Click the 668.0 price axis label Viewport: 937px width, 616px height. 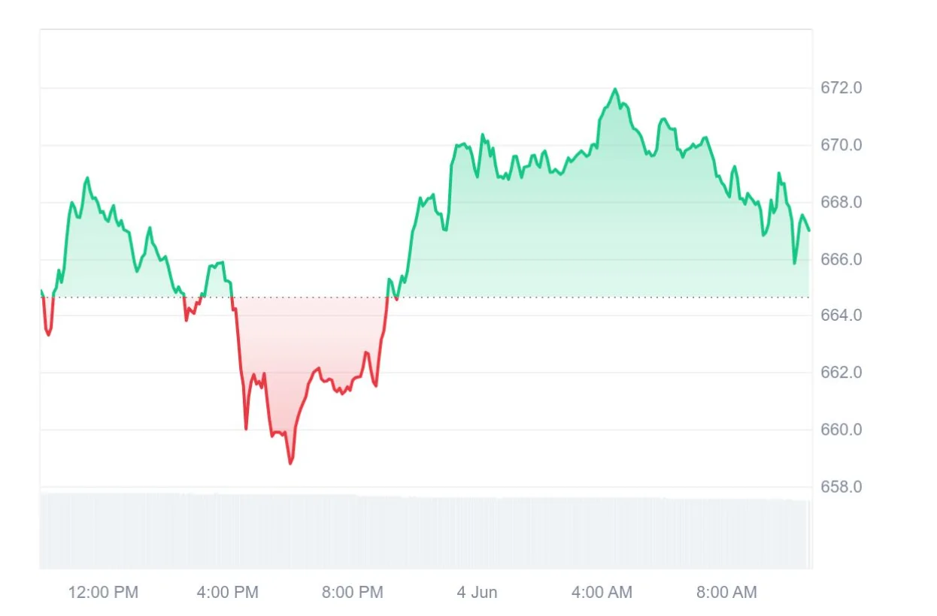841,202
